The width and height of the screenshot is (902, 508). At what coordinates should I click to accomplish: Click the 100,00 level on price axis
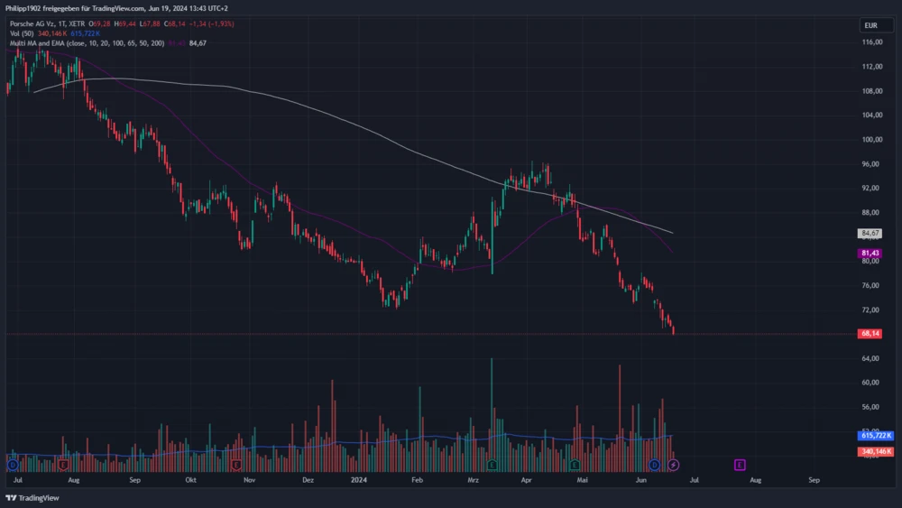[x=870, y=140]
